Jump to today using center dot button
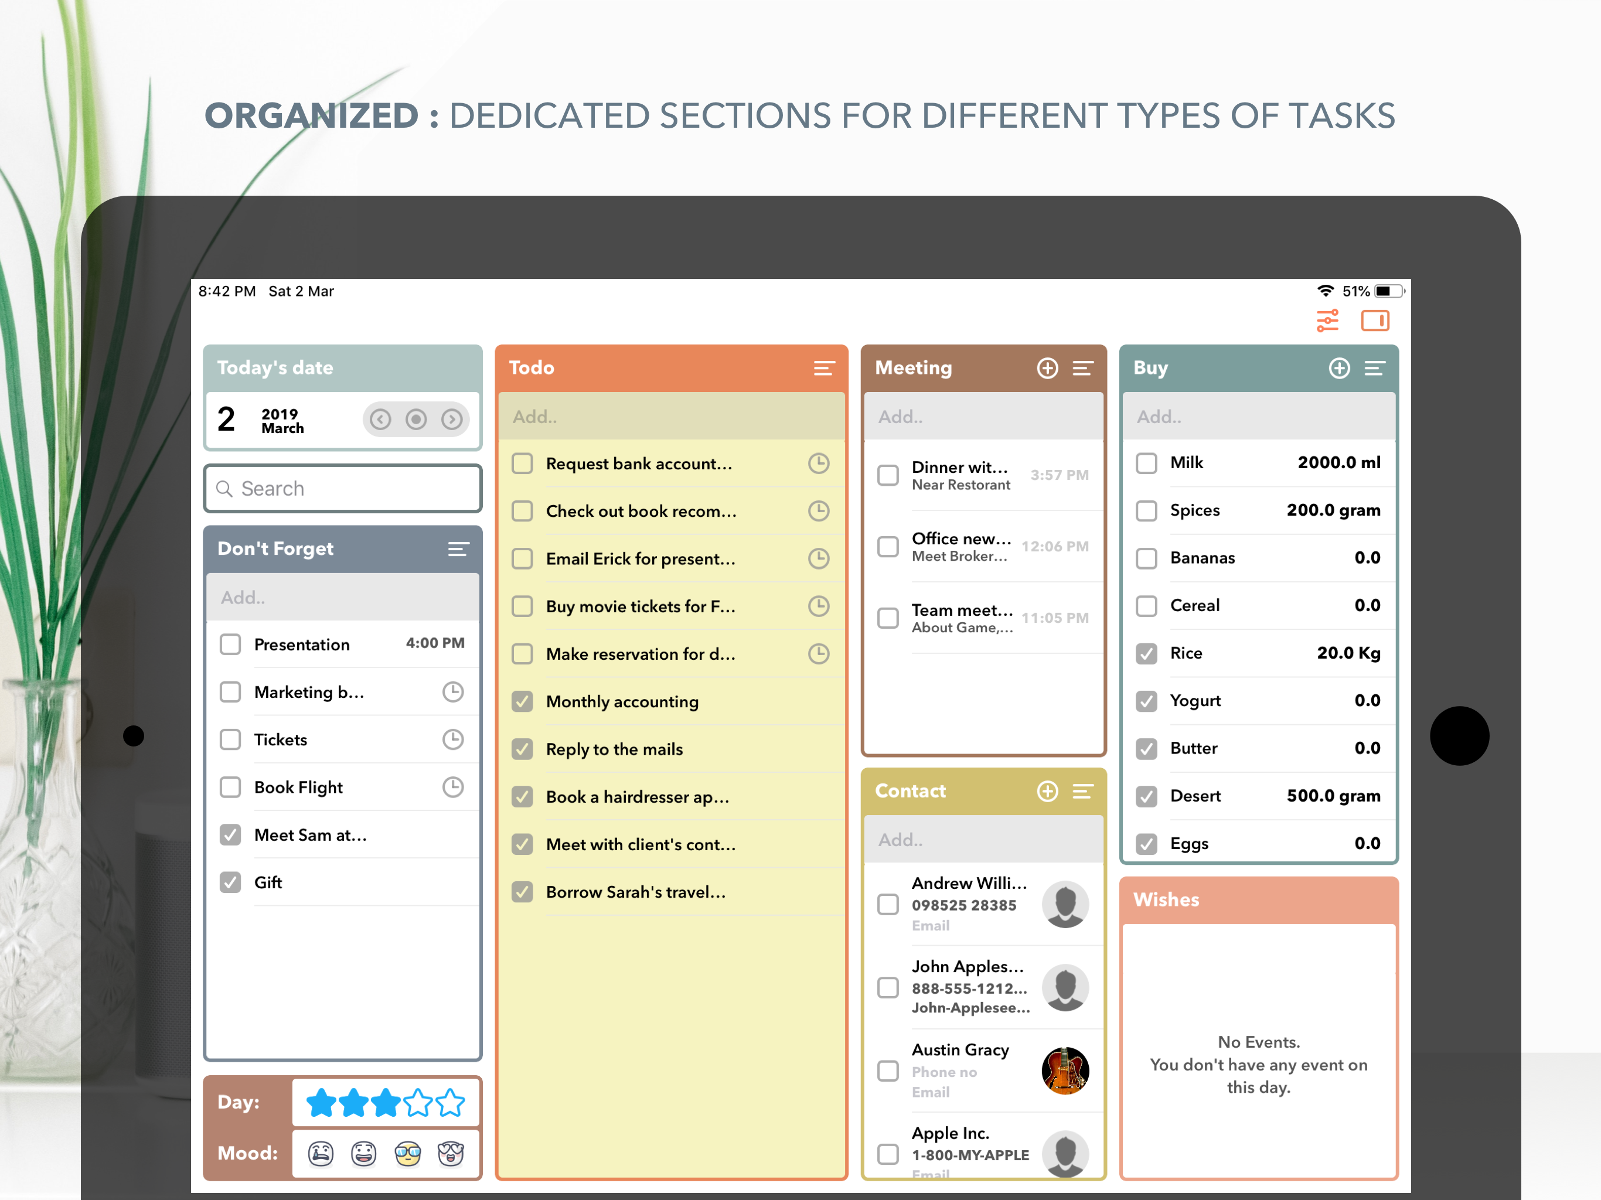 coord(416,419)
